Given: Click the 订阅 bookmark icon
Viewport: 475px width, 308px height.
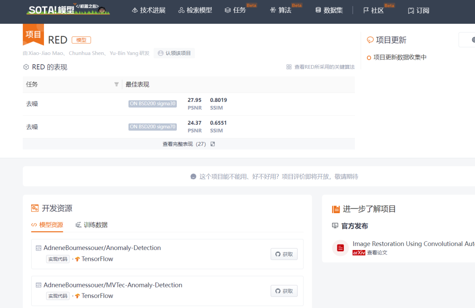Looking at the screenshot, I should tap(411, 11).
